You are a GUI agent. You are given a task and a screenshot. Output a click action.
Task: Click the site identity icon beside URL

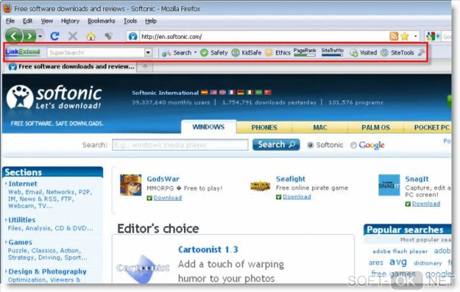click(133, 37)
